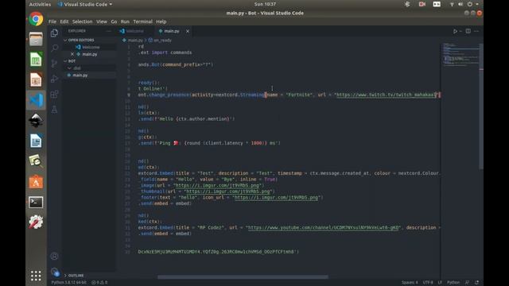This screenshot has width=509, height=286.
Task: Open the View menu
Action: point(102,21)
